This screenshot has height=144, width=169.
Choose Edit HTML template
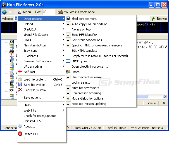click(101, 51)
